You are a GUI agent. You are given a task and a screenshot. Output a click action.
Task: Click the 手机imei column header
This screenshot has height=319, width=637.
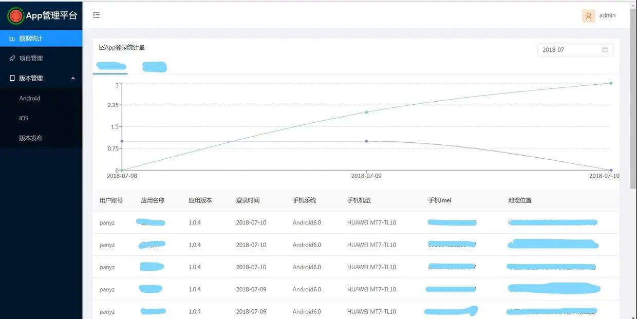coord(440,200)
